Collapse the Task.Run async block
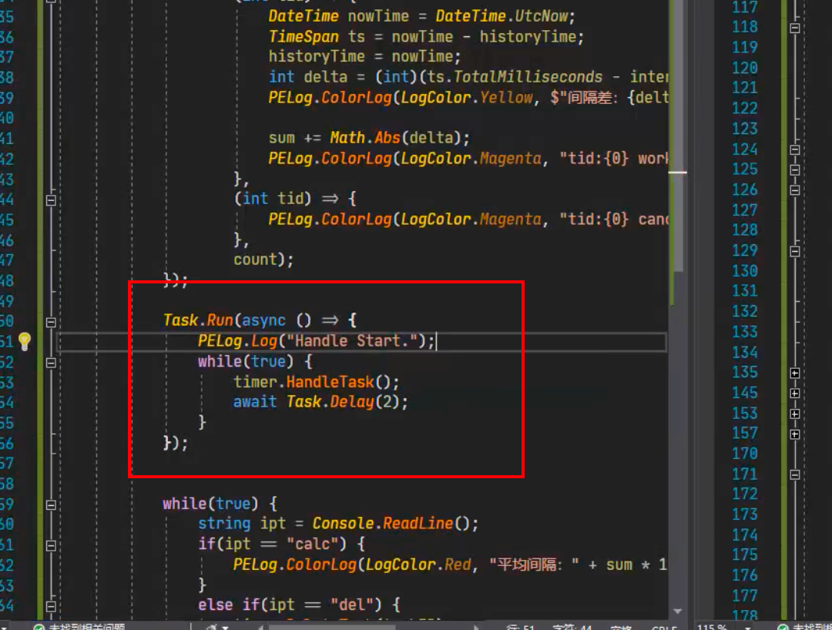Image resolution: width=832 pixels, height=630 pixels. pos(51,323)
